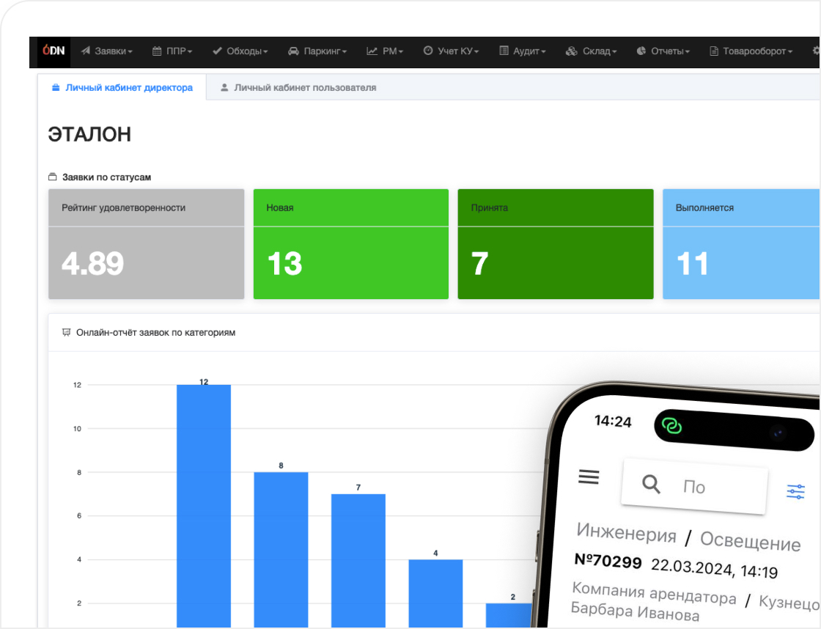Image resolution: width=821 pixels, height=629 pixels.
Task: Click the chart bar labeled 12
Action: (x=204, y=505)
